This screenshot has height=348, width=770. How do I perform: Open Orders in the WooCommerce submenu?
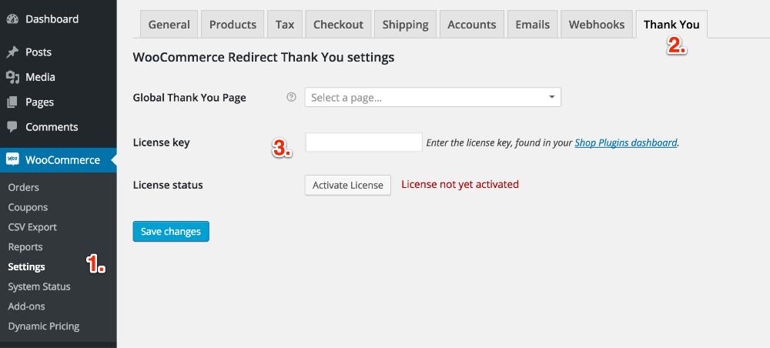(x=23, y=187)
